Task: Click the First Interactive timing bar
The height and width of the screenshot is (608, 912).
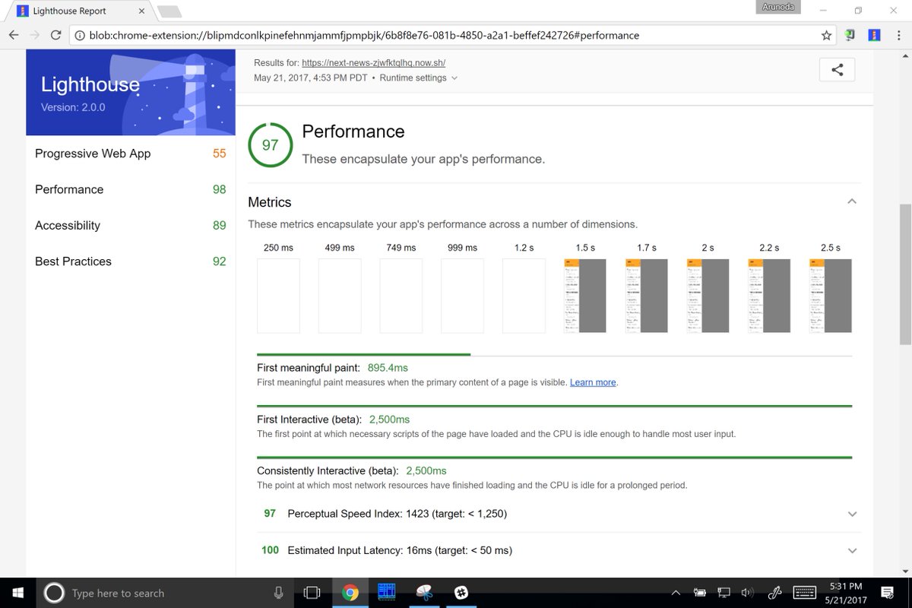Action: pyautogui.click(x=554, y=406)
